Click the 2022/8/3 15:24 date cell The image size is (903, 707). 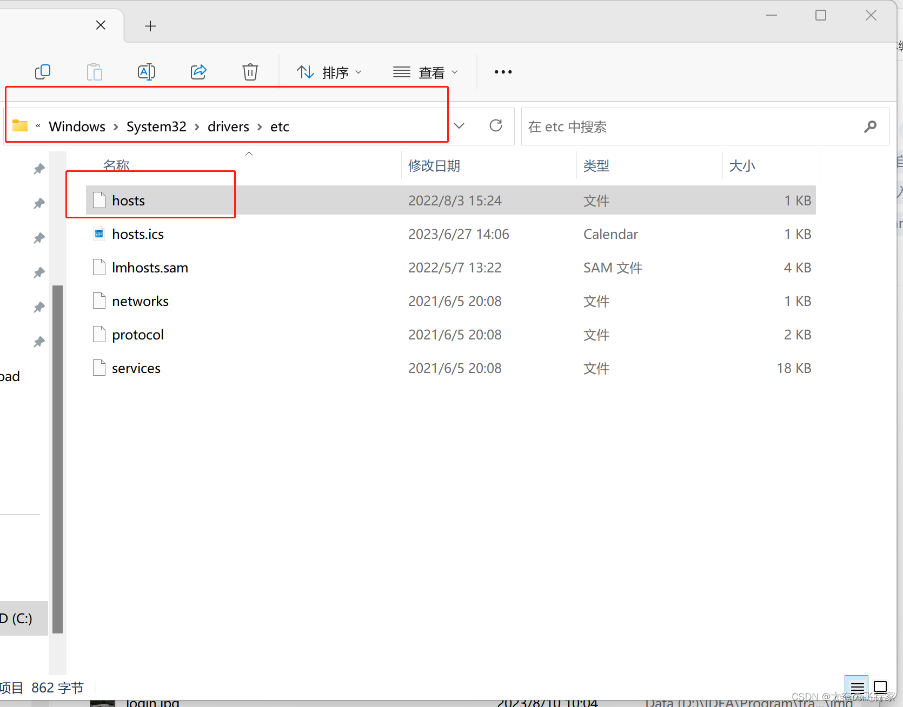click(455, 201)
